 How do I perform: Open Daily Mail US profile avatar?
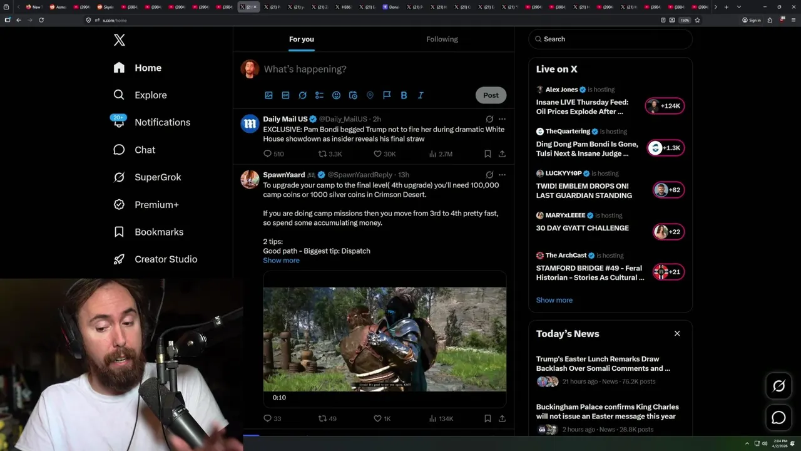click(x=250, y=124)
